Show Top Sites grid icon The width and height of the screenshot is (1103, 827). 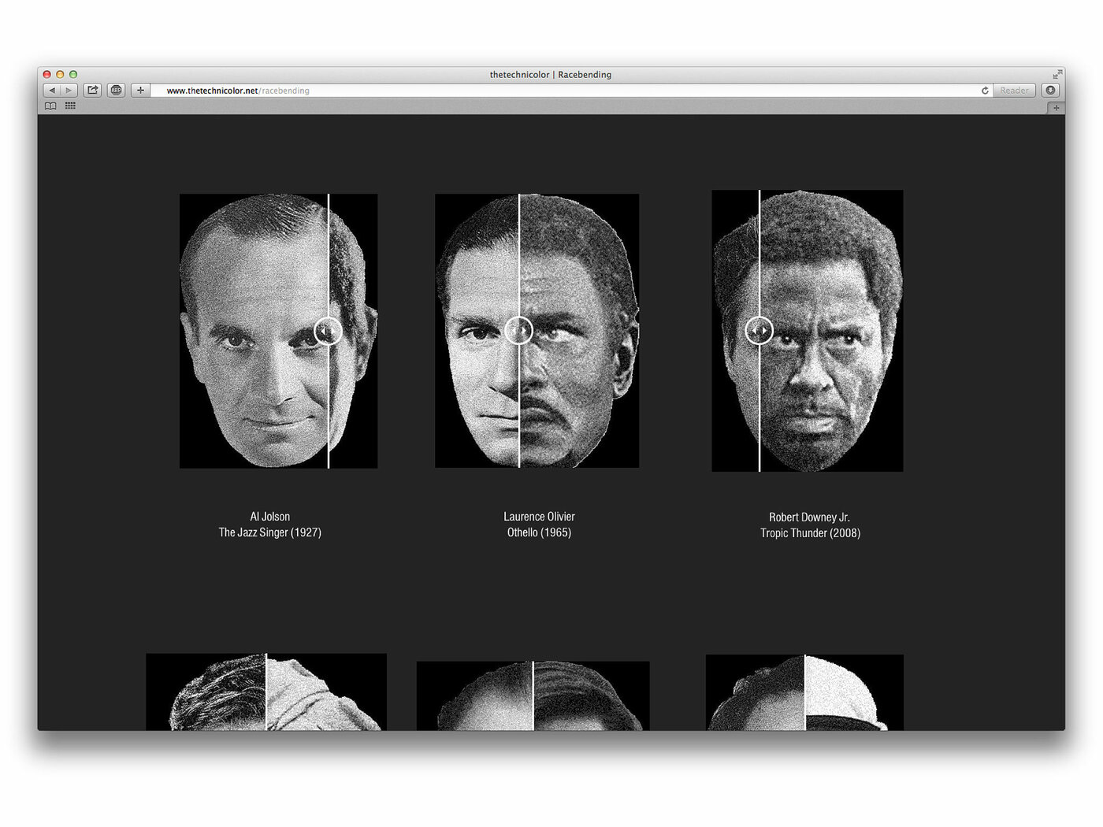click(x=70, y=106)
